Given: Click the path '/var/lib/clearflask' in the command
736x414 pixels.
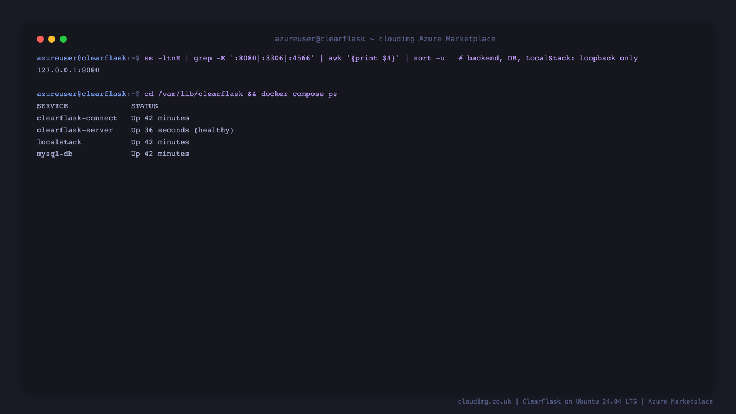Looking at the screenshot, I should pyautogui.click(x=201, y=94).
